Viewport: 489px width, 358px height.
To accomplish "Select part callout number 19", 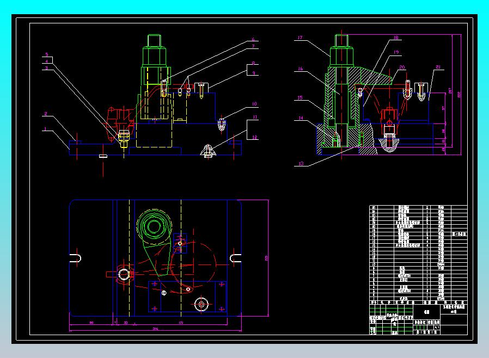I will pos(396,52).
